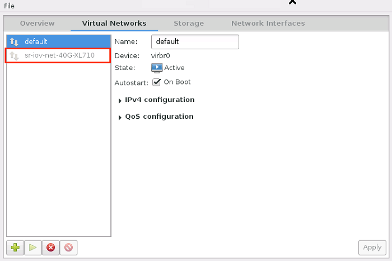The image size is (392, 261).
Task: Click the network Name input field
Action: [x=195, y=42]
